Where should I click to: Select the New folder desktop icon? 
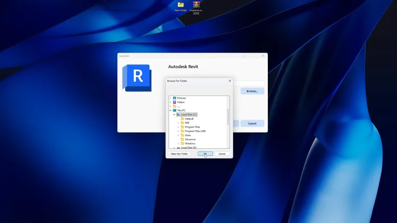[x=180, y=7]
